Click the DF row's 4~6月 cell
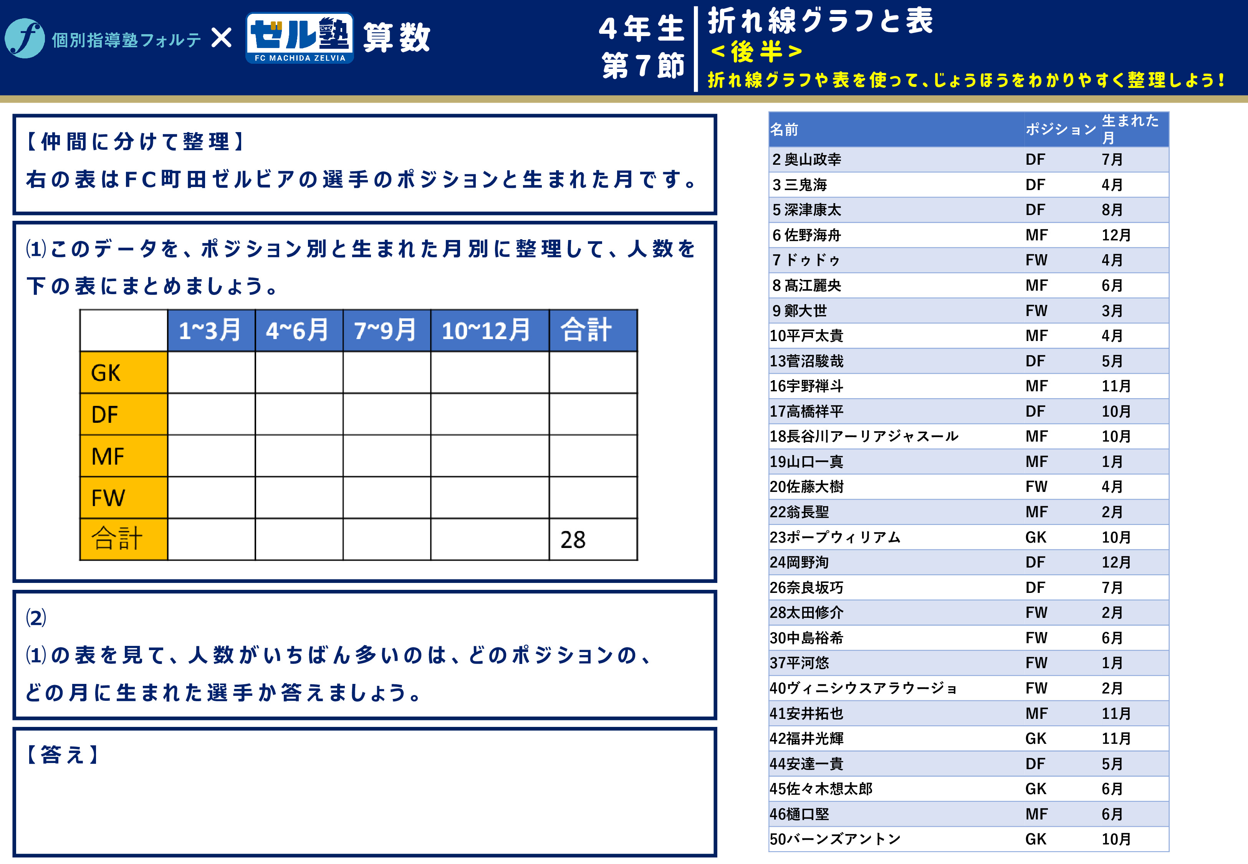Image resolution: width=1248 pixels, height=864 pixels. pos(299,414)
